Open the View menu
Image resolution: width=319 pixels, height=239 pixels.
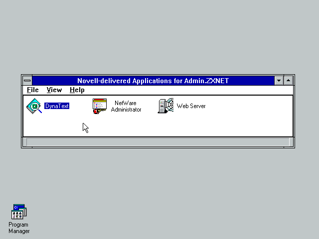point(54,90)
